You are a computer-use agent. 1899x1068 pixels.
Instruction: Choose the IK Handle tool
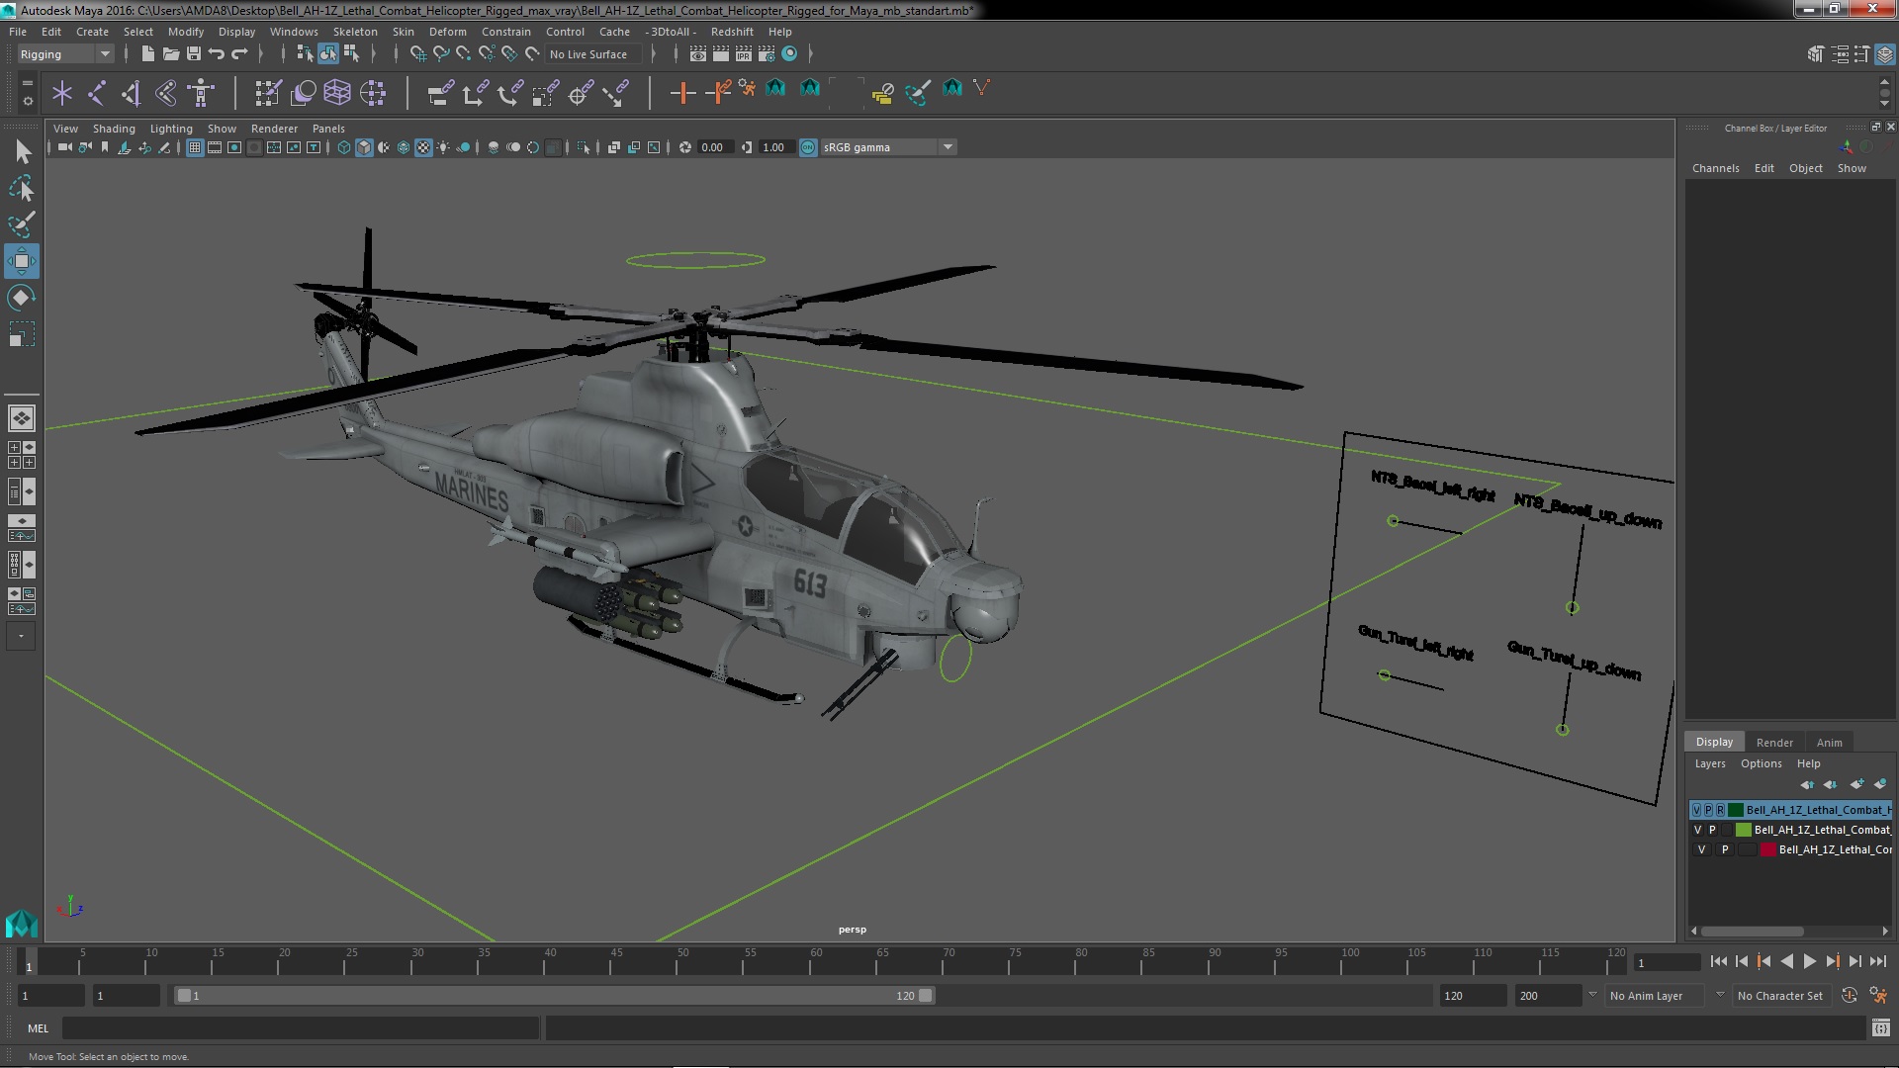132,93
